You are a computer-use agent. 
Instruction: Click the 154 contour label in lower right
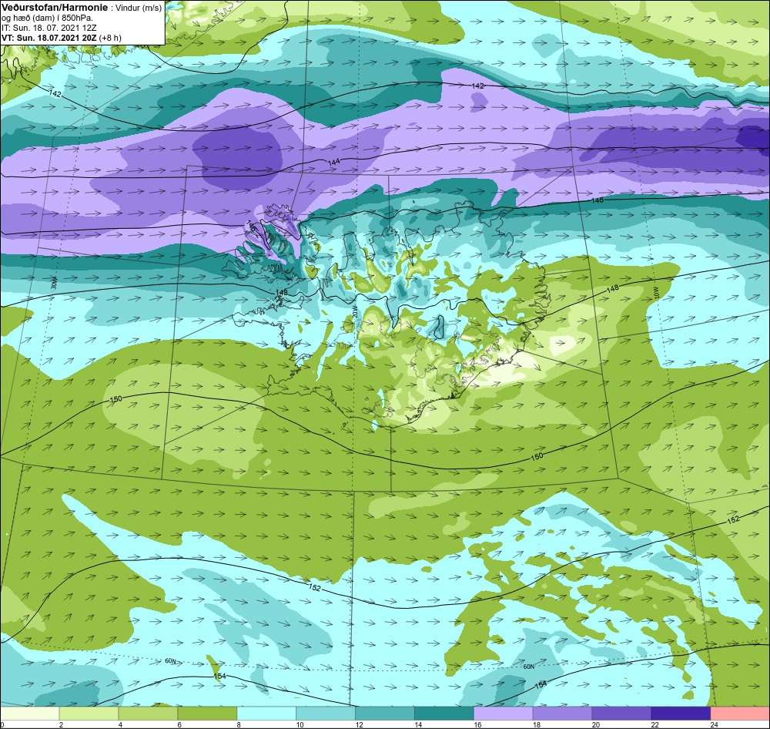click(x=541, y=685)
